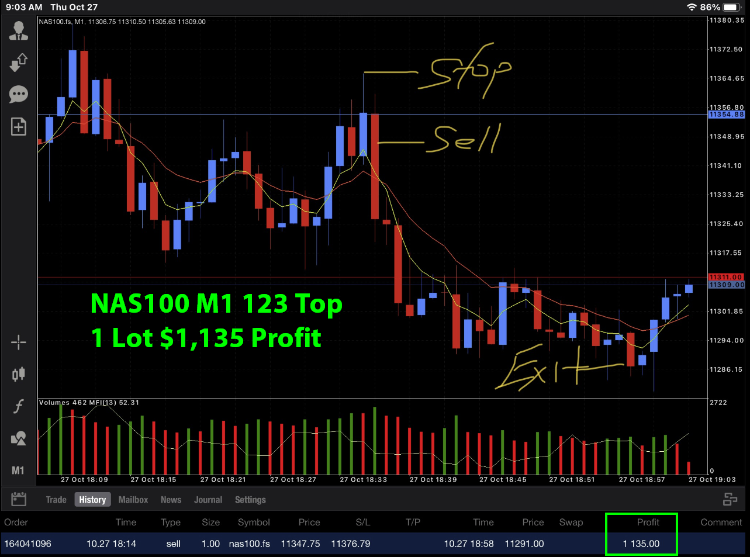Add a new chart window icon
This screenshot has height=557, width=750.
tap(19, 126)
